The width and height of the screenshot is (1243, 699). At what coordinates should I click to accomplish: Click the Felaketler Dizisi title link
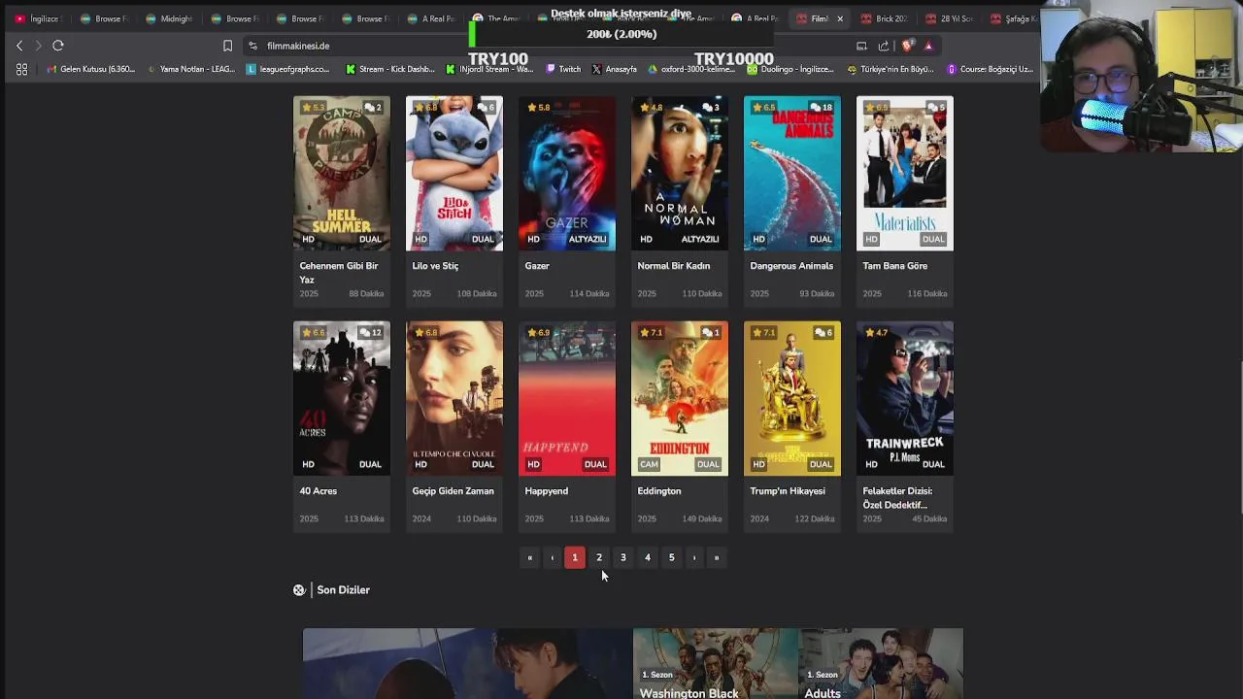(897, 497)
